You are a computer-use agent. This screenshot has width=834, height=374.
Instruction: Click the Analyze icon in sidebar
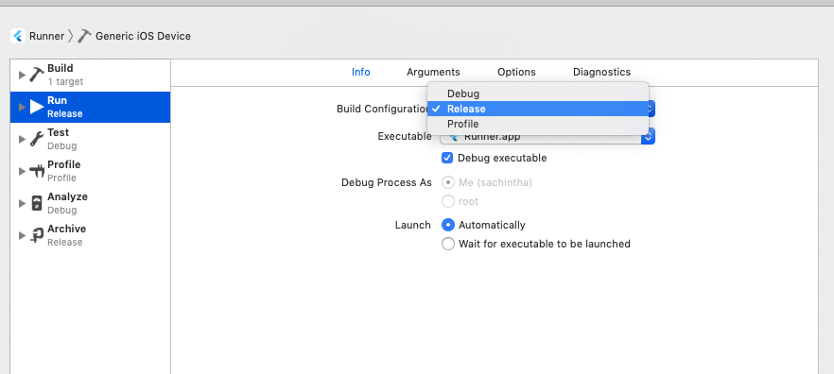pos(37,203)
